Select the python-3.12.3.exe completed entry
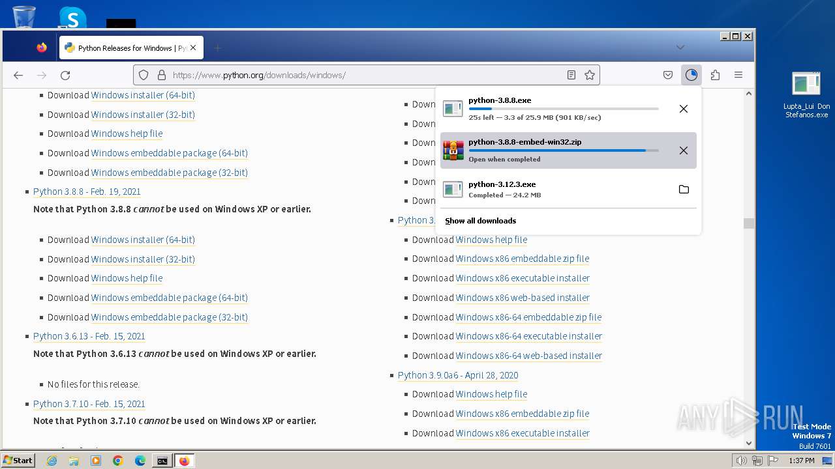The width and height of the screenshot is (835, 469). [x=568, y=190]
